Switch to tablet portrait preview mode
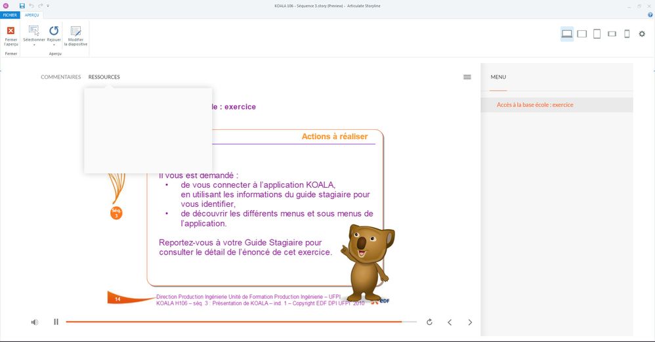The width and height of the screenshot is (655, 342). click(597, 34)
